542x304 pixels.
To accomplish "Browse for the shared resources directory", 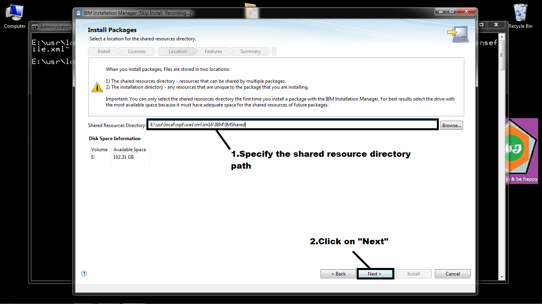I will click(x=452, y=125).
